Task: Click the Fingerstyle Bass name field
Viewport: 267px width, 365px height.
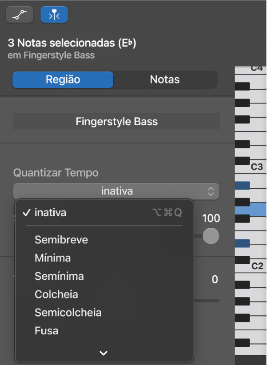Action: click(116, 121)
